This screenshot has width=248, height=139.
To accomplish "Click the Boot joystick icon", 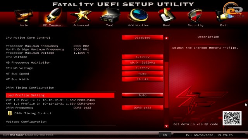I will point(167,15).
